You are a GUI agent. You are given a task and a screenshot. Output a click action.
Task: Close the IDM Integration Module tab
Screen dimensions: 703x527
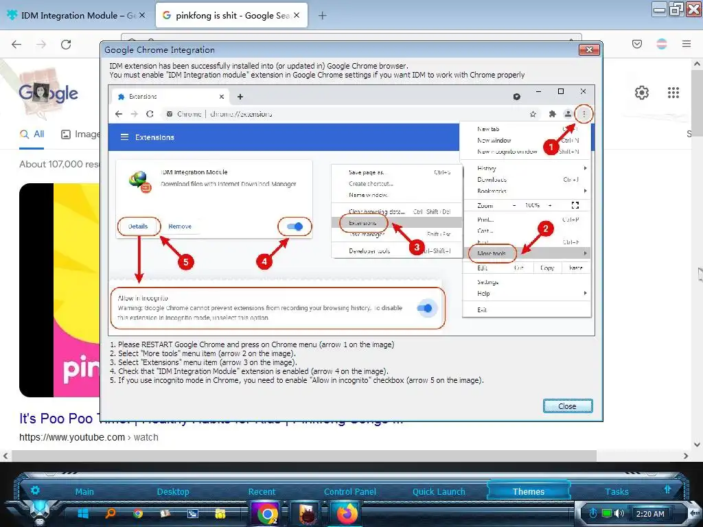coord(142,15)
